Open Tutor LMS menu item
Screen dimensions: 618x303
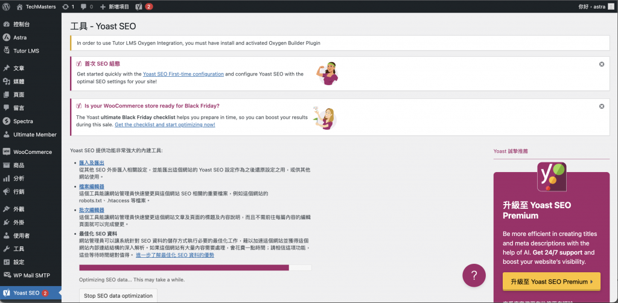[x=31, y=51]
